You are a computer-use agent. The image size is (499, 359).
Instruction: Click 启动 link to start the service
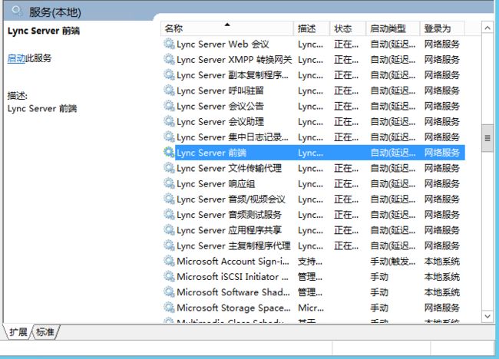[x=16, y=58]
